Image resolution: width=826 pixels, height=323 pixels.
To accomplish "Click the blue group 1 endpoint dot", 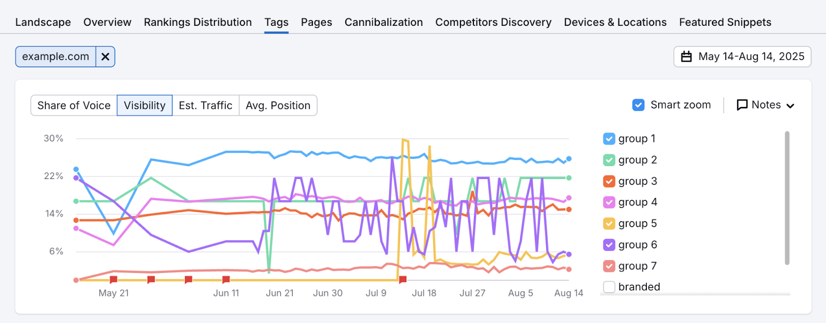I will pyautogui.click(x=569, y=159).
